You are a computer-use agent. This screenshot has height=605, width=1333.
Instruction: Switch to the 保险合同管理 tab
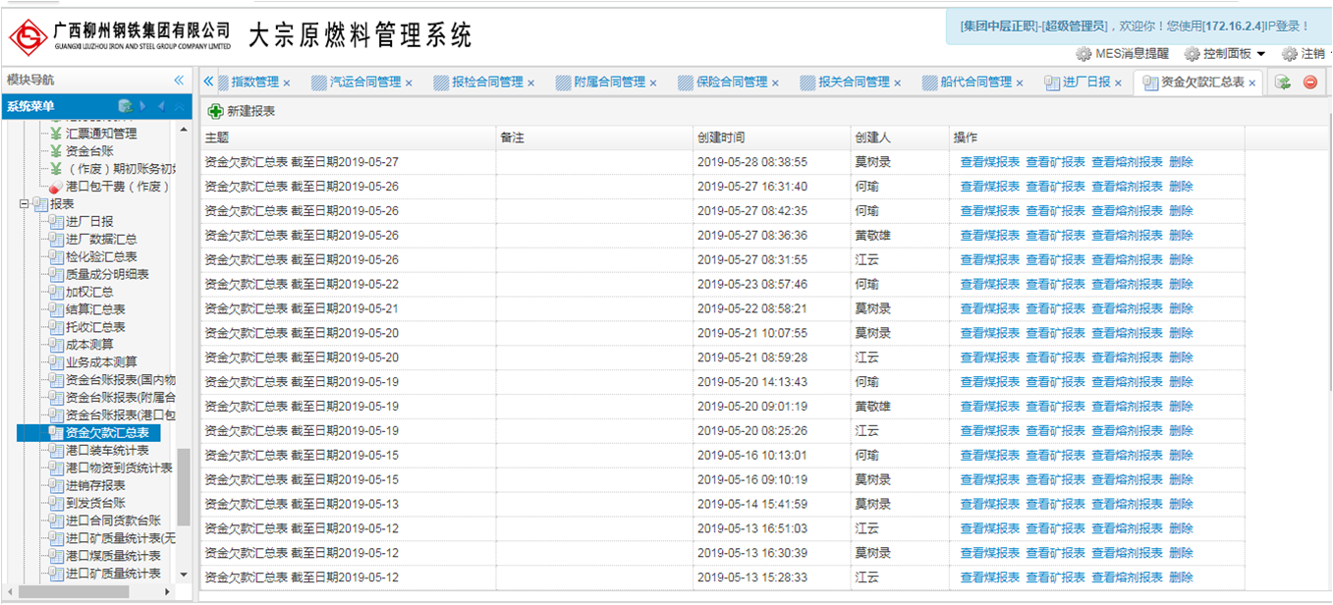click(731, 82)
